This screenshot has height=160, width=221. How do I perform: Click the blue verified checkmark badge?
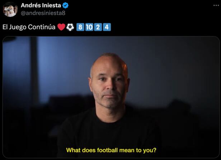click(65, 5)
